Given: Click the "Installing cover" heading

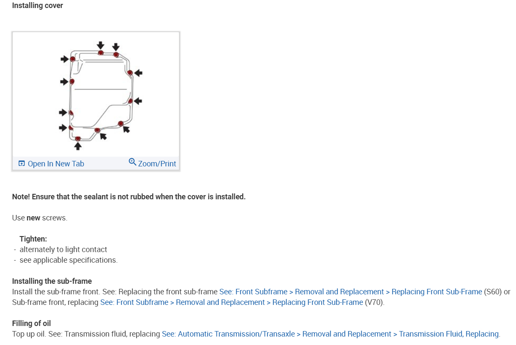Looking at the screenshot, I should pyautogui.click(x=38, y=6).
